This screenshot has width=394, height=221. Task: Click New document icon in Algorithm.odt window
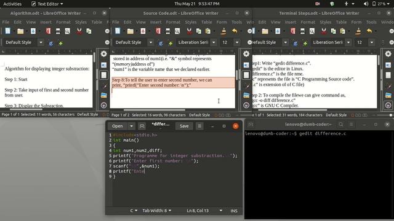click(x=8, y=31)
